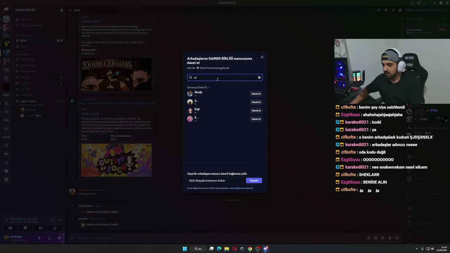The width and height of the screenshot is (450, 253).
Task: Create invite from genel channel icon
Action: [x=58, y=40]
